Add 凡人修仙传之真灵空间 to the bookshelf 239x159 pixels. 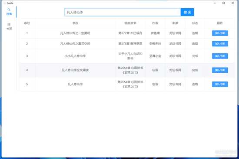coord(220,44)
